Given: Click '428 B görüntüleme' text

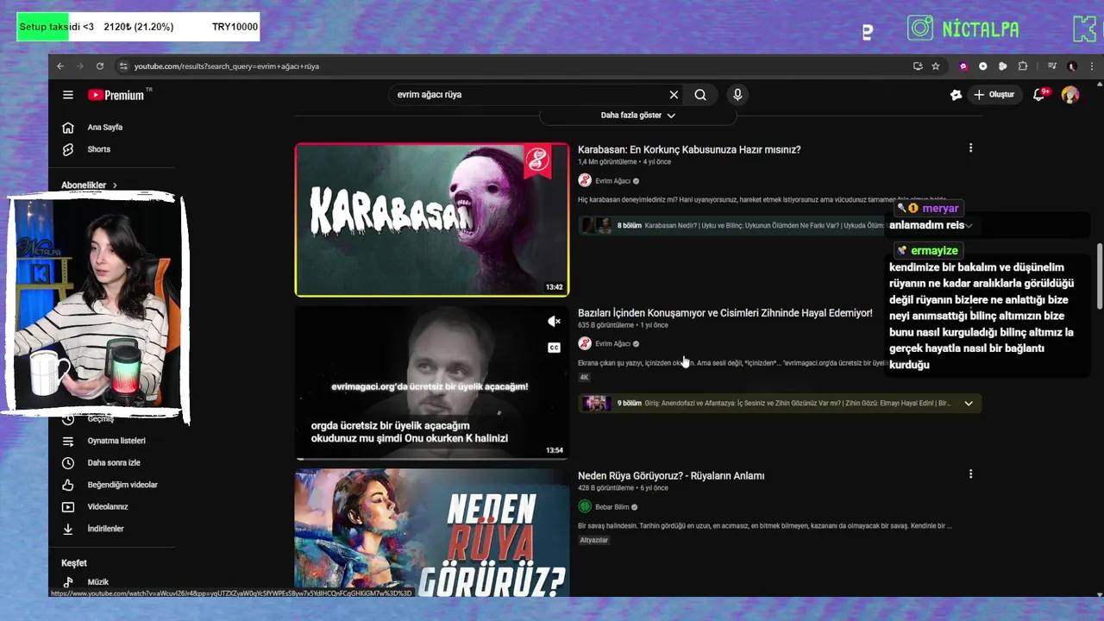Looking at the screenshot, I should pos(605,488).
